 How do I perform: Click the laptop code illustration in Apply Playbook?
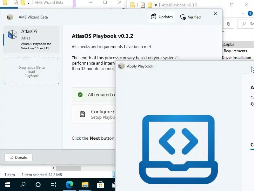[x=178, y=149]
